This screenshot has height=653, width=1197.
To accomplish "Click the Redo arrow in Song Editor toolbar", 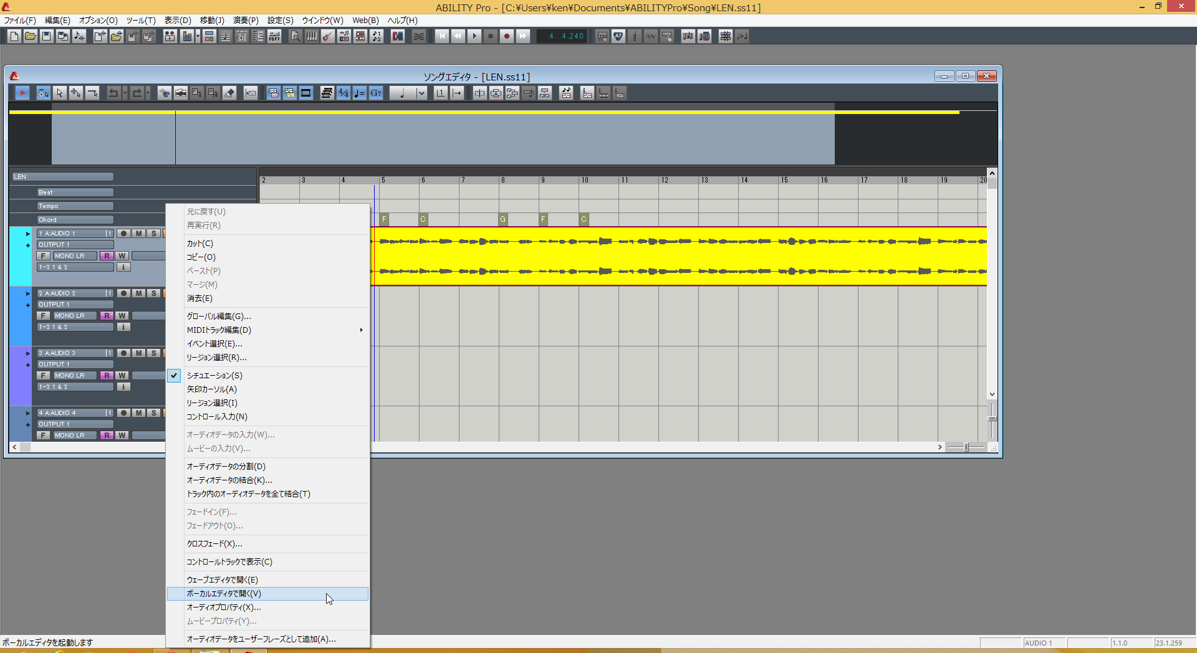I will click(x=137, y=93).
